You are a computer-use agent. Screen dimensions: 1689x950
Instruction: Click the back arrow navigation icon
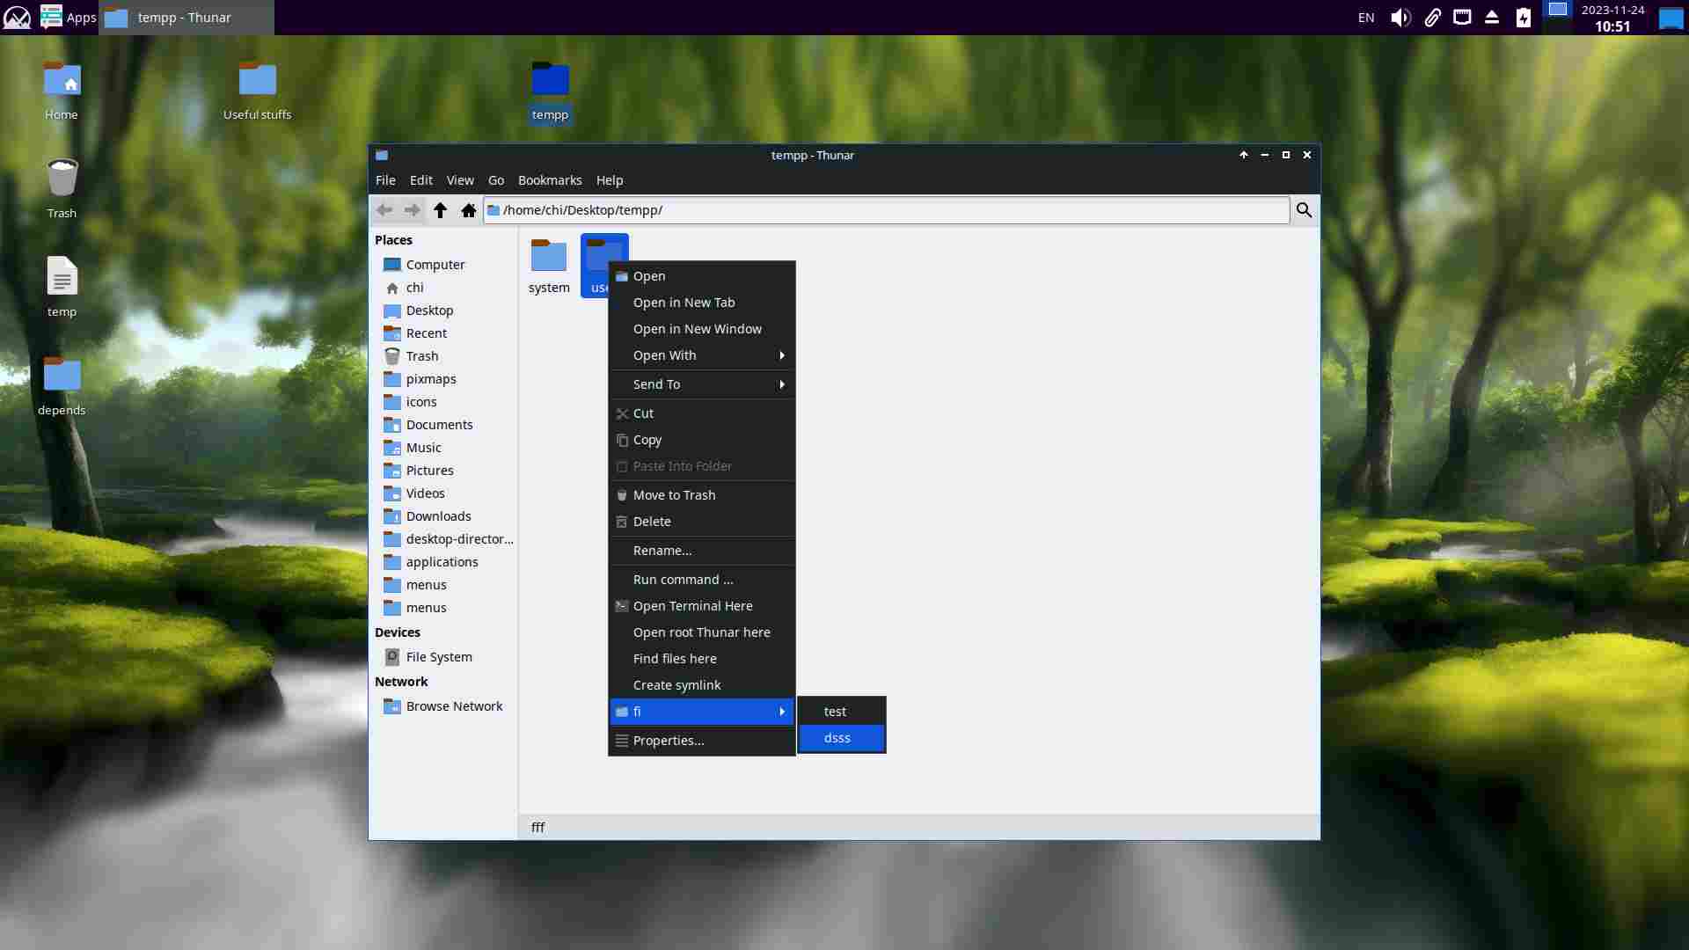(384, 210)
